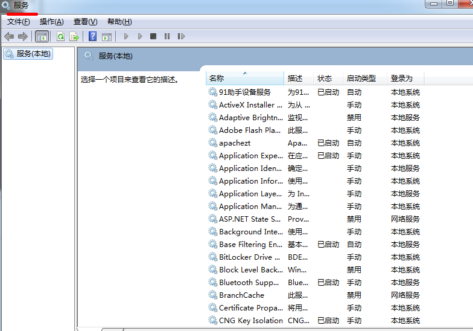Select the Application Expe... service name
473x331 pixels.
tap(251, 156)
